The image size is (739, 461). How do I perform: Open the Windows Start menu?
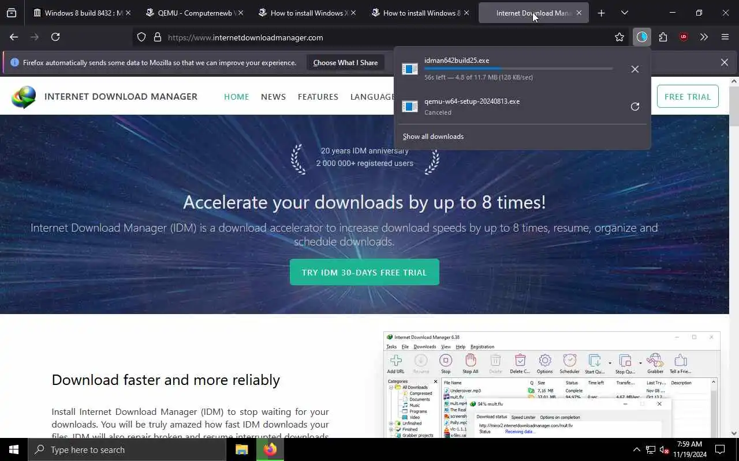point(14,449)
